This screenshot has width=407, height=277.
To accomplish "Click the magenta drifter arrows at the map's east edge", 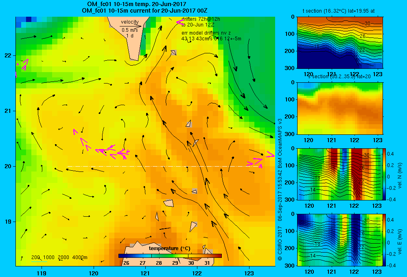I will (x=260, y=159).
